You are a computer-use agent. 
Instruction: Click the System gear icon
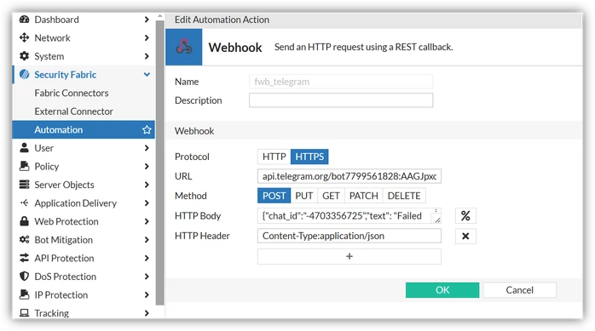[24, 56]
